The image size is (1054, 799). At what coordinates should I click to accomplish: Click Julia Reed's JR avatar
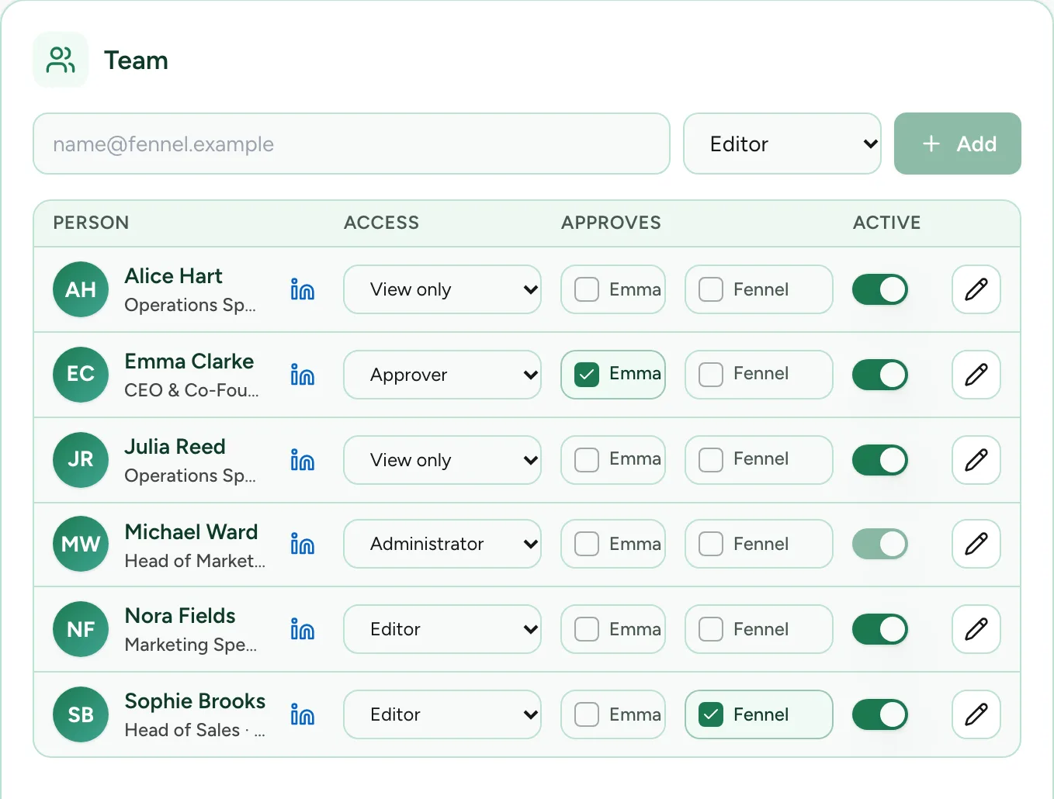click(81, 460)
